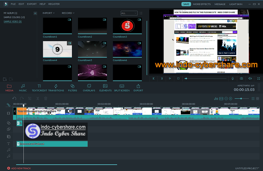
Task: Select the Countdown4 thumbnail
Action: pos(57,49)
